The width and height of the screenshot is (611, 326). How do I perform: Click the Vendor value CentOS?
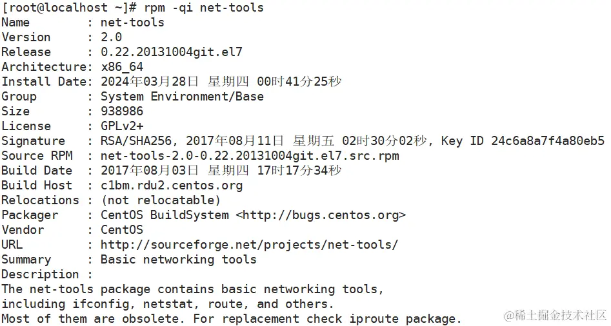coord(122,230)
